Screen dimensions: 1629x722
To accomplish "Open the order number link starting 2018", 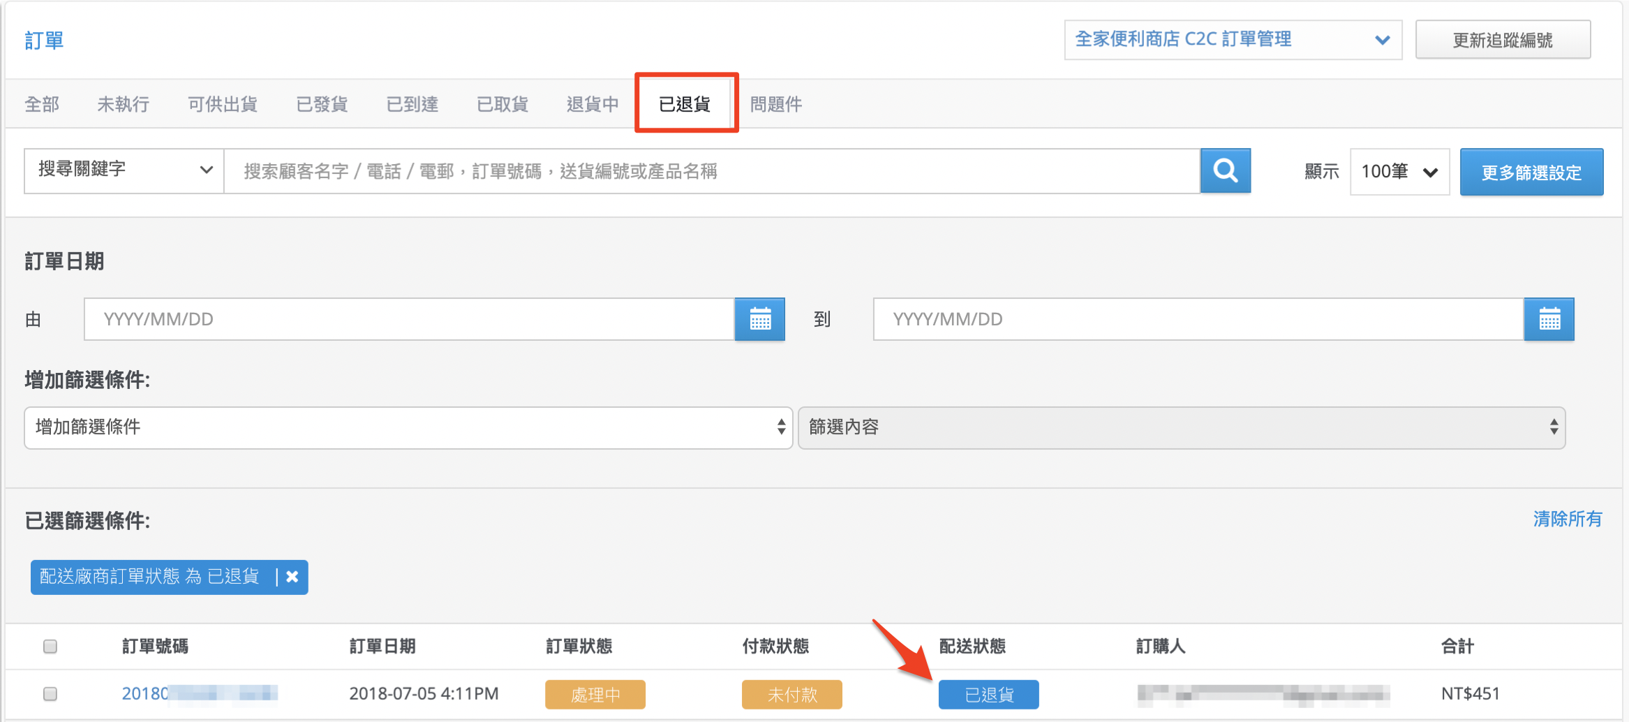I will click(x=200, y=693).
